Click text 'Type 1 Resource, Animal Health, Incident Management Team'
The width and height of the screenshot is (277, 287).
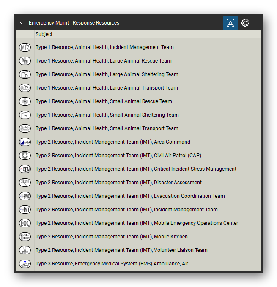point(104,47)
